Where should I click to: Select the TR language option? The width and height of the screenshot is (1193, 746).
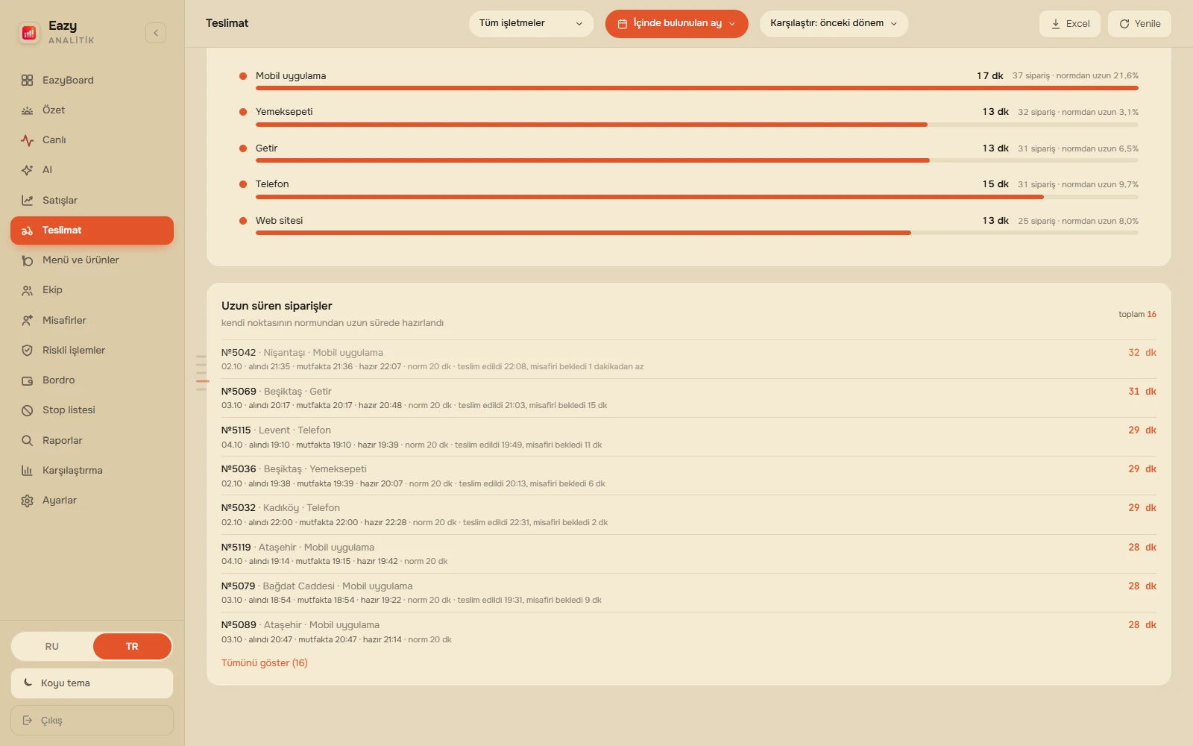click(132, 647)
